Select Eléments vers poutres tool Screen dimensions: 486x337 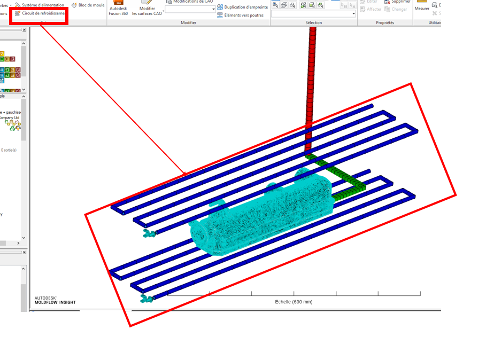[220, 15]
